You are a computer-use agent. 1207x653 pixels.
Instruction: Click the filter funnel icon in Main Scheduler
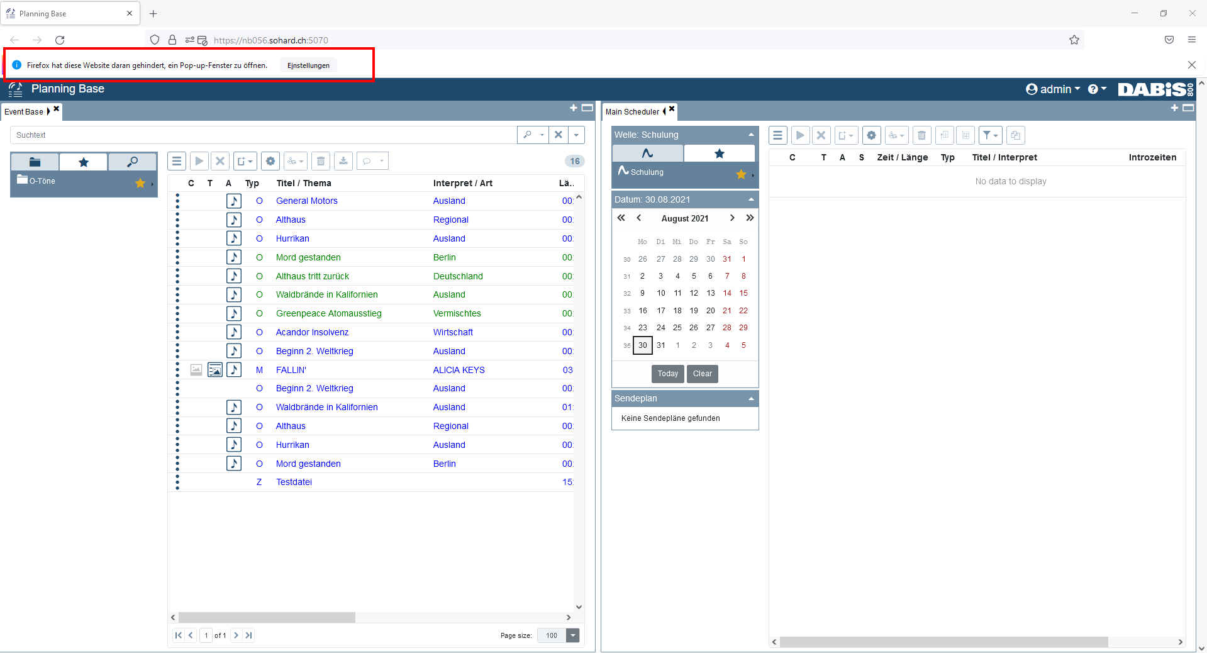[990, 135]
